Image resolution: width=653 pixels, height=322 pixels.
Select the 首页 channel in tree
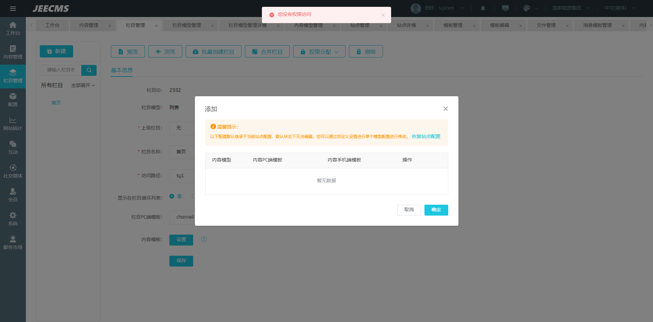(x=56, y=103)
